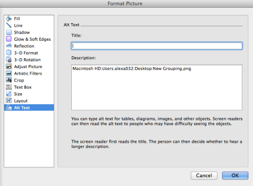Select Shadow in the sidebar

click(x=29, y=32)
